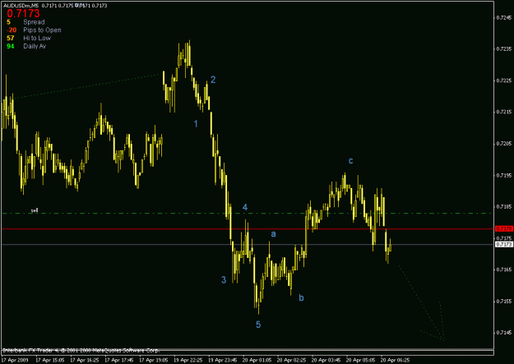The height and width of the screenshot is (364, 514).
Task: Click the 19 Apr 23:45 time label
Action: (223, 360)
